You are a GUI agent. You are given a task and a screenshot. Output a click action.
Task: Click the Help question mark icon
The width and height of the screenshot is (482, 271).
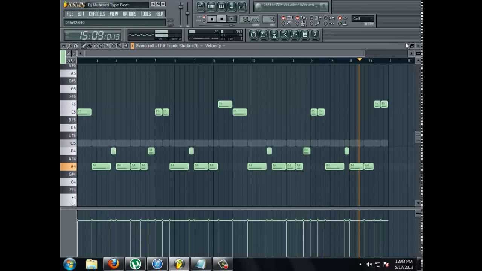(315, 35)
